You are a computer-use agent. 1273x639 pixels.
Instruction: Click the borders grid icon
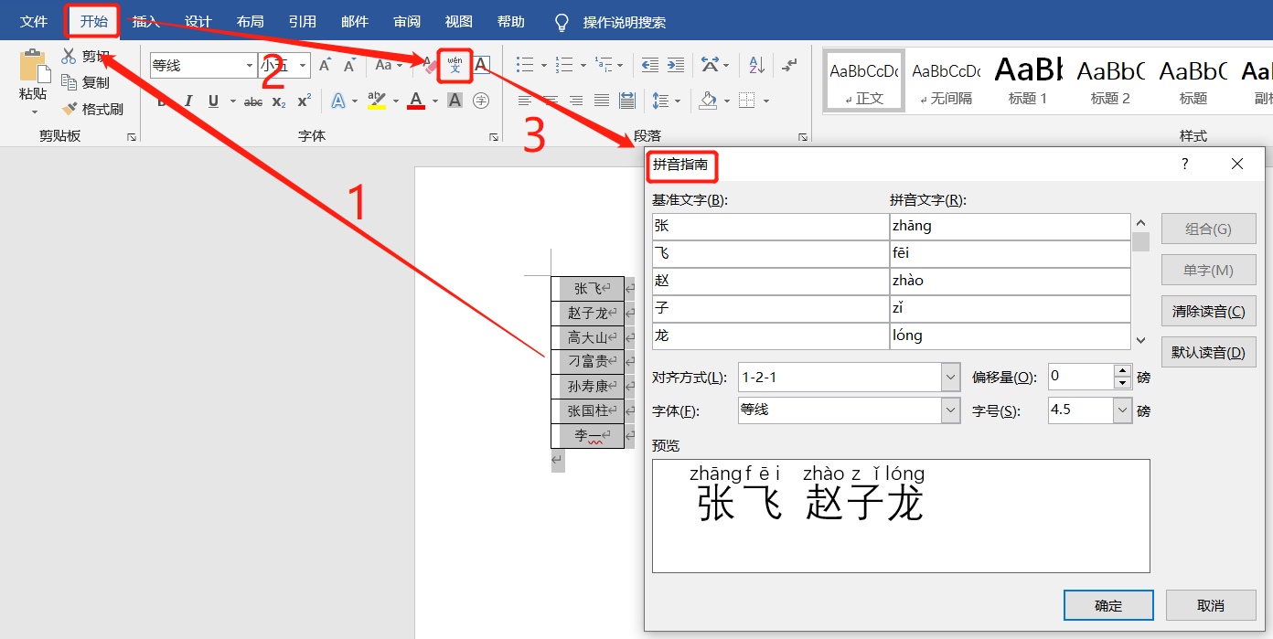coord(747,101)
